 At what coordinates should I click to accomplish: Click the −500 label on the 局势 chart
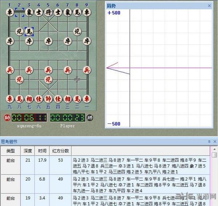pos(114,124)
